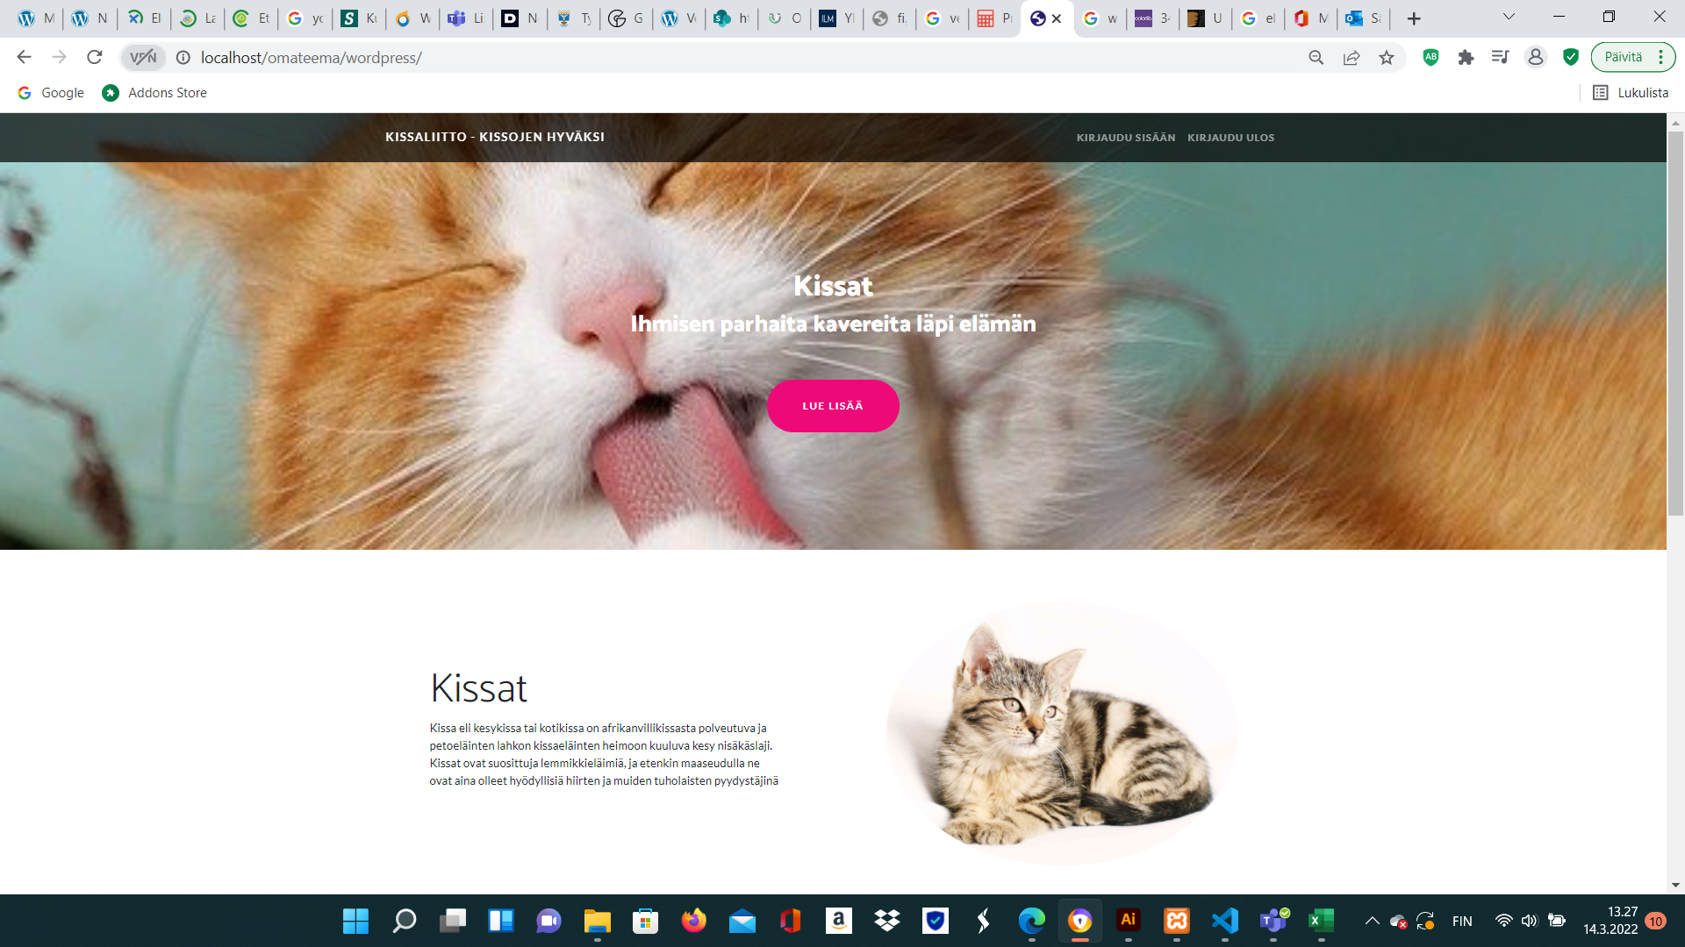Screen dimensions: 1685x947
Task: Open the Addons Store bookmark
Action: [x=154, y=93]
